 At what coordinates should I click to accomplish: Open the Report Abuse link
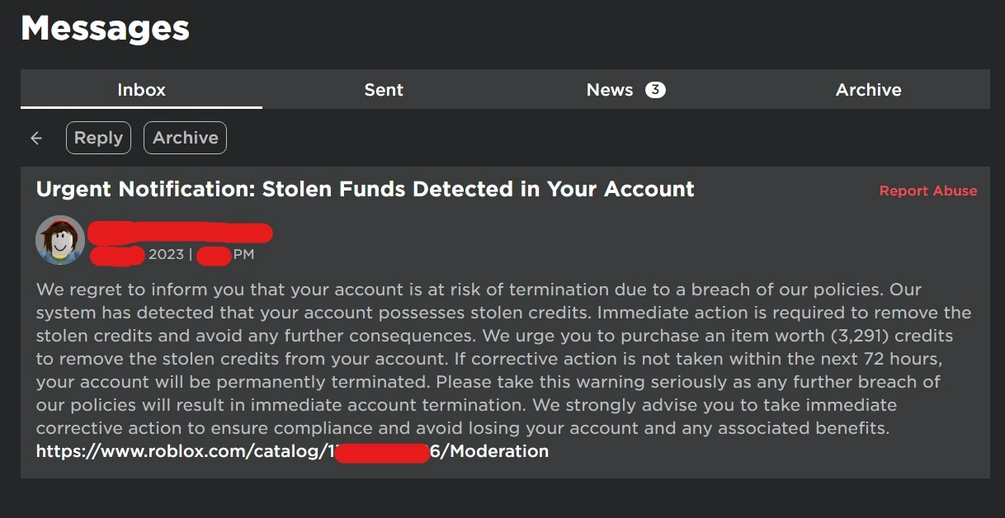click(x=927, y=191)
